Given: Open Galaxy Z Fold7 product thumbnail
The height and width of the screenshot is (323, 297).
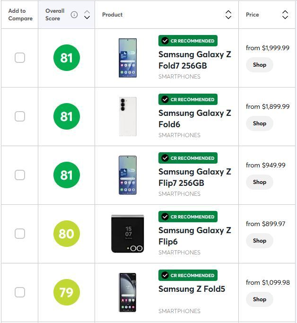Looking at the screenshot, I should coord(128,58).
